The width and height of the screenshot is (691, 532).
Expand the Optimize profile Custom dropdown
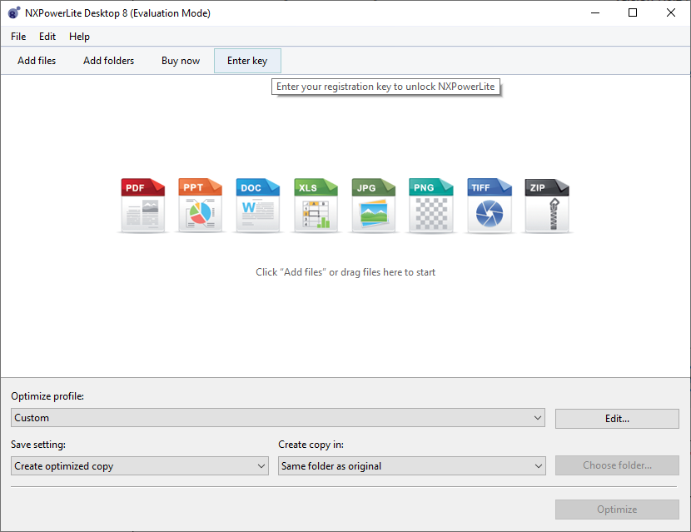click(x=277, y=418)
